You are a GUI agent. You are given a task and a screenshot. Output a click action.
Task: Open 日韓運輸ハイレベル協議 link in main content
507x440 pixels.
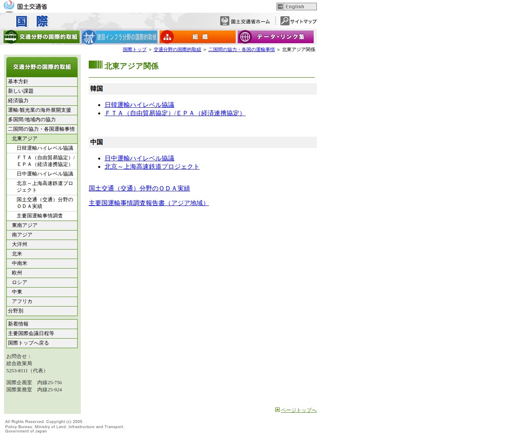(x=139, y=105)
